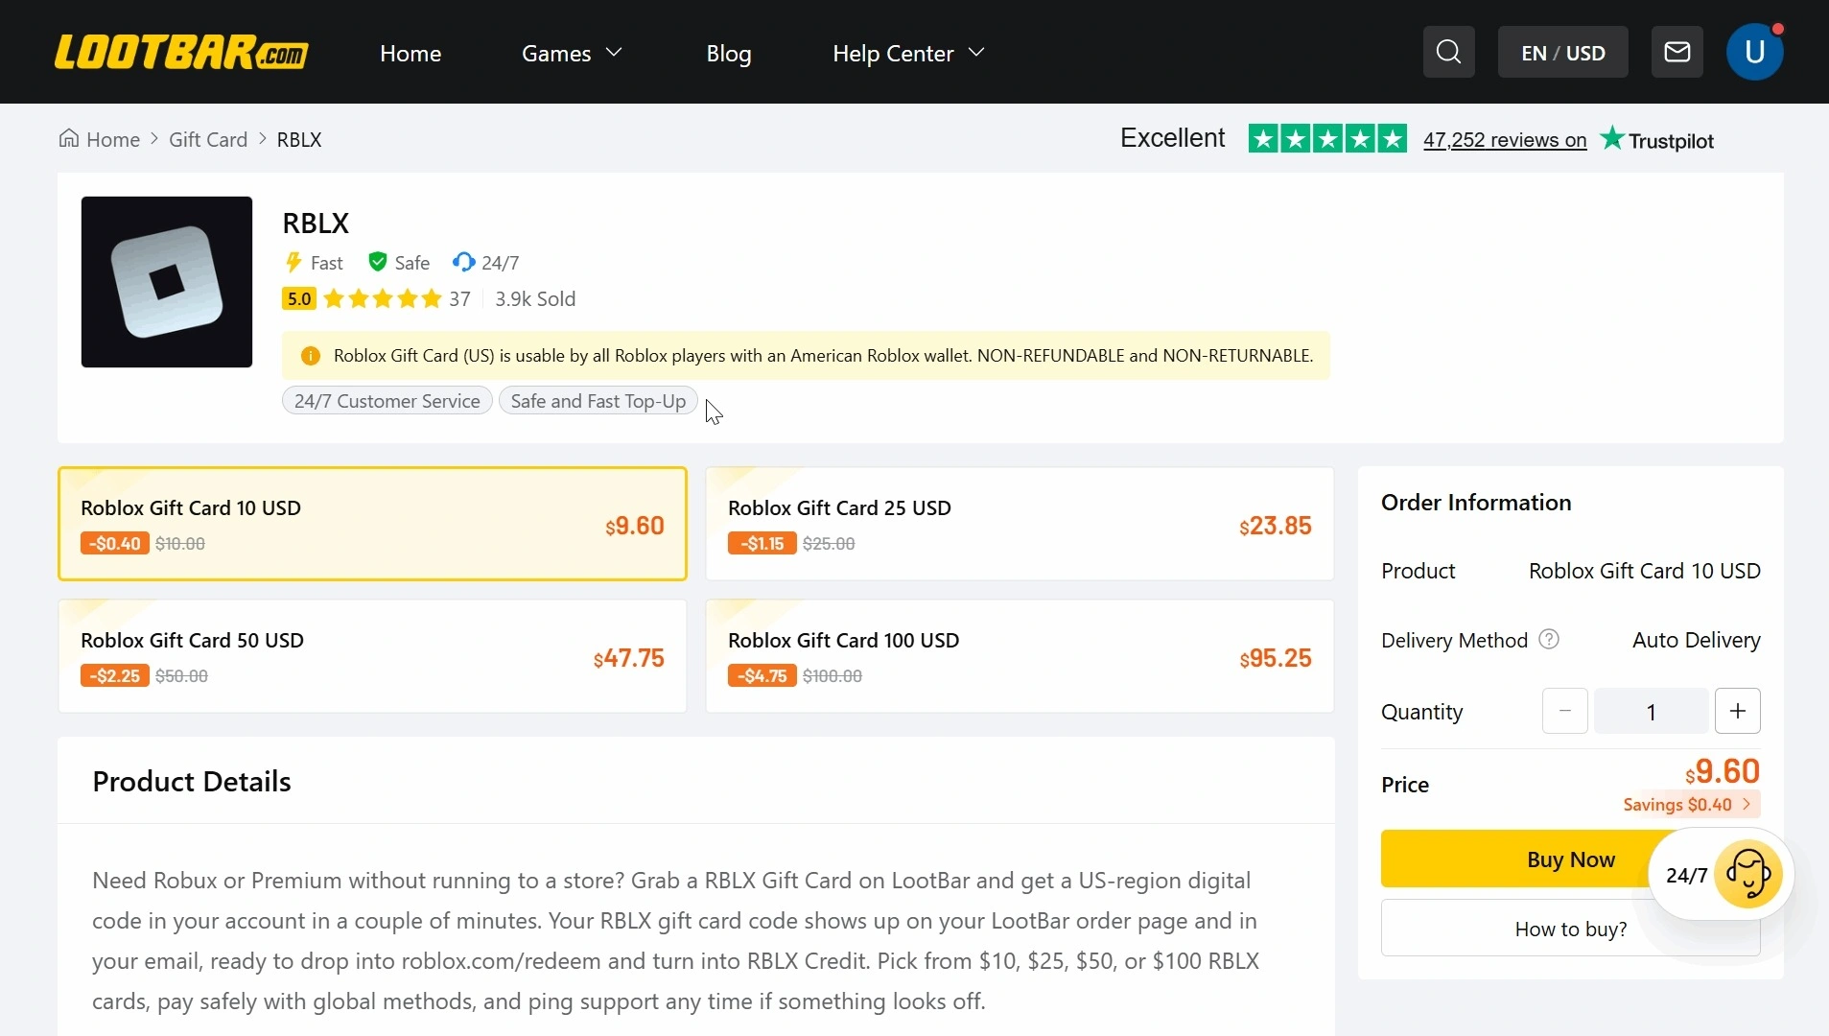The height and width of the screenshot is (1036, 1829).
Task: Click the Trustpilot star logo
Action: click(x=1612, y=139)
